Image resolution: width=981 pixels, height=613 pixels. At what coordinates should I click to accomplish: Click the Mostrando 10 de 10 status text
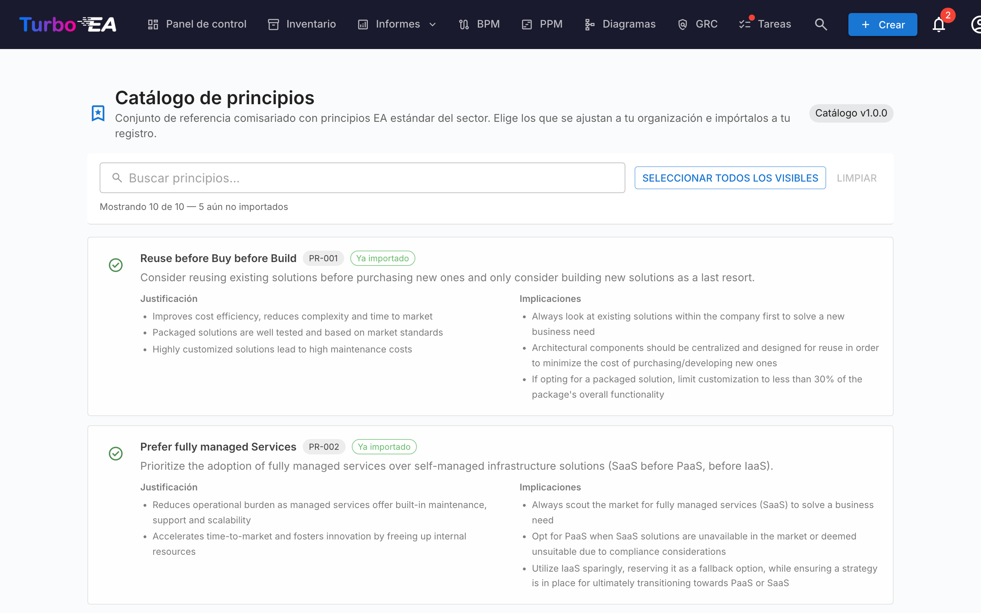click(194, 207)
